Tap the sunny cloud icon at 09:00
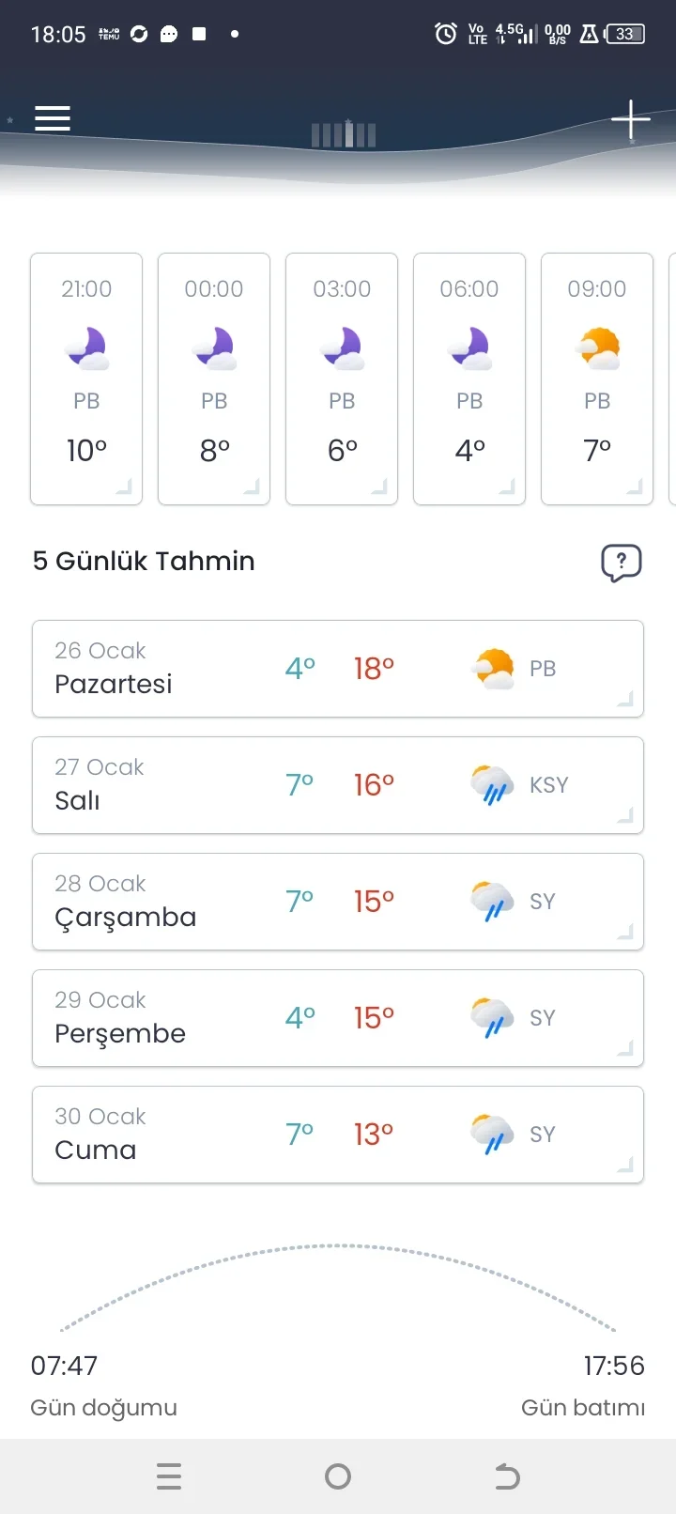 597,348
